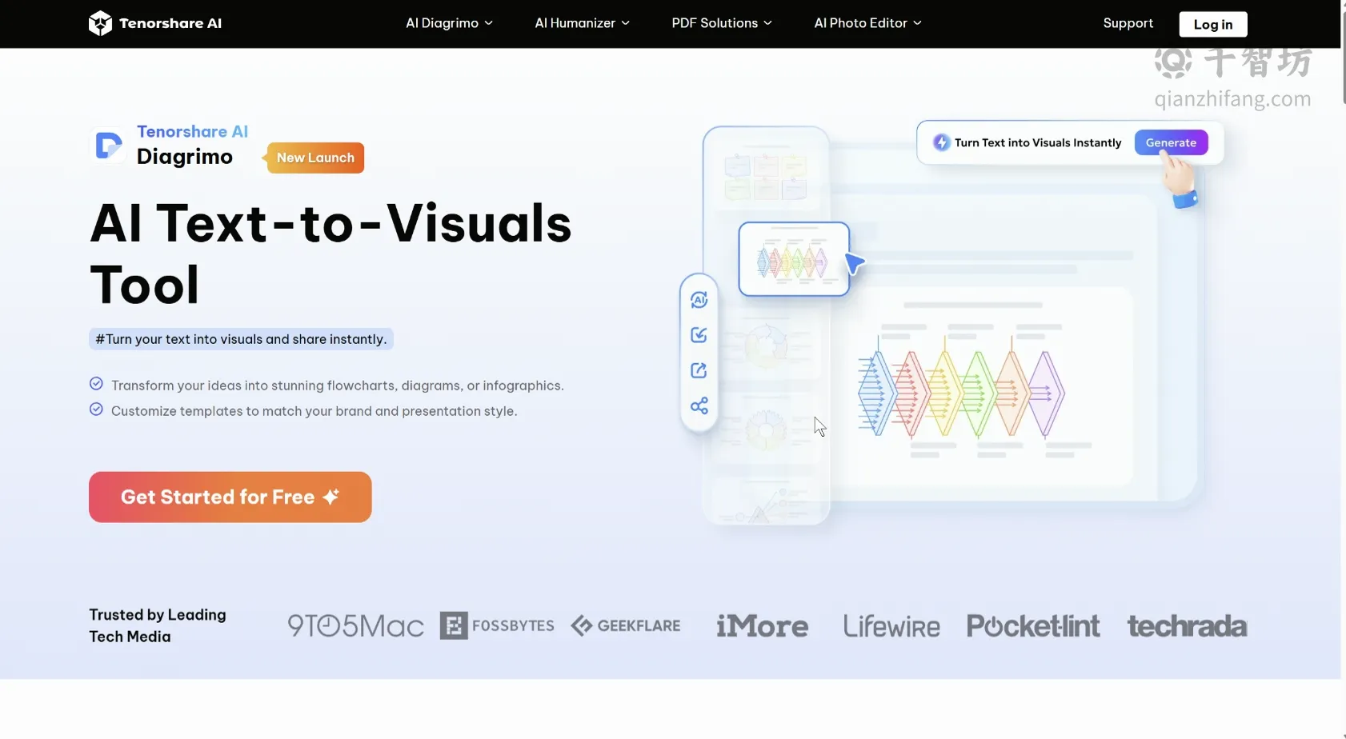Click the Fossbytes logo
Screen dimensions: 1346x739
coord(497,625)
